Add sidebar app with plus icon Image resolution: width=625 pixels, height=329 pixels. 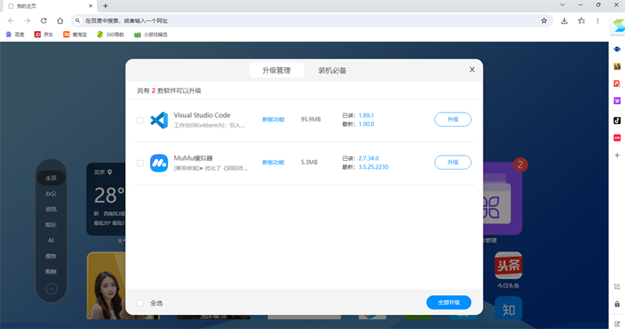click(x=617, y=156)
